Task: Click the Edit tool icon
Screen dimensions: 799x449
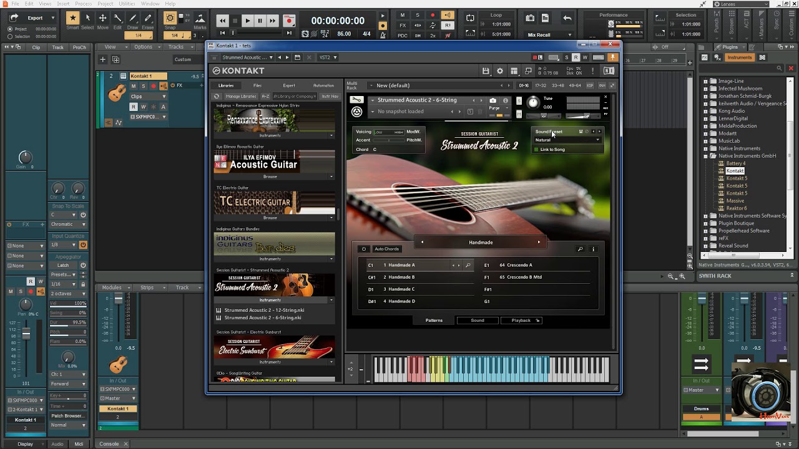Action: [x=117, y=18]
